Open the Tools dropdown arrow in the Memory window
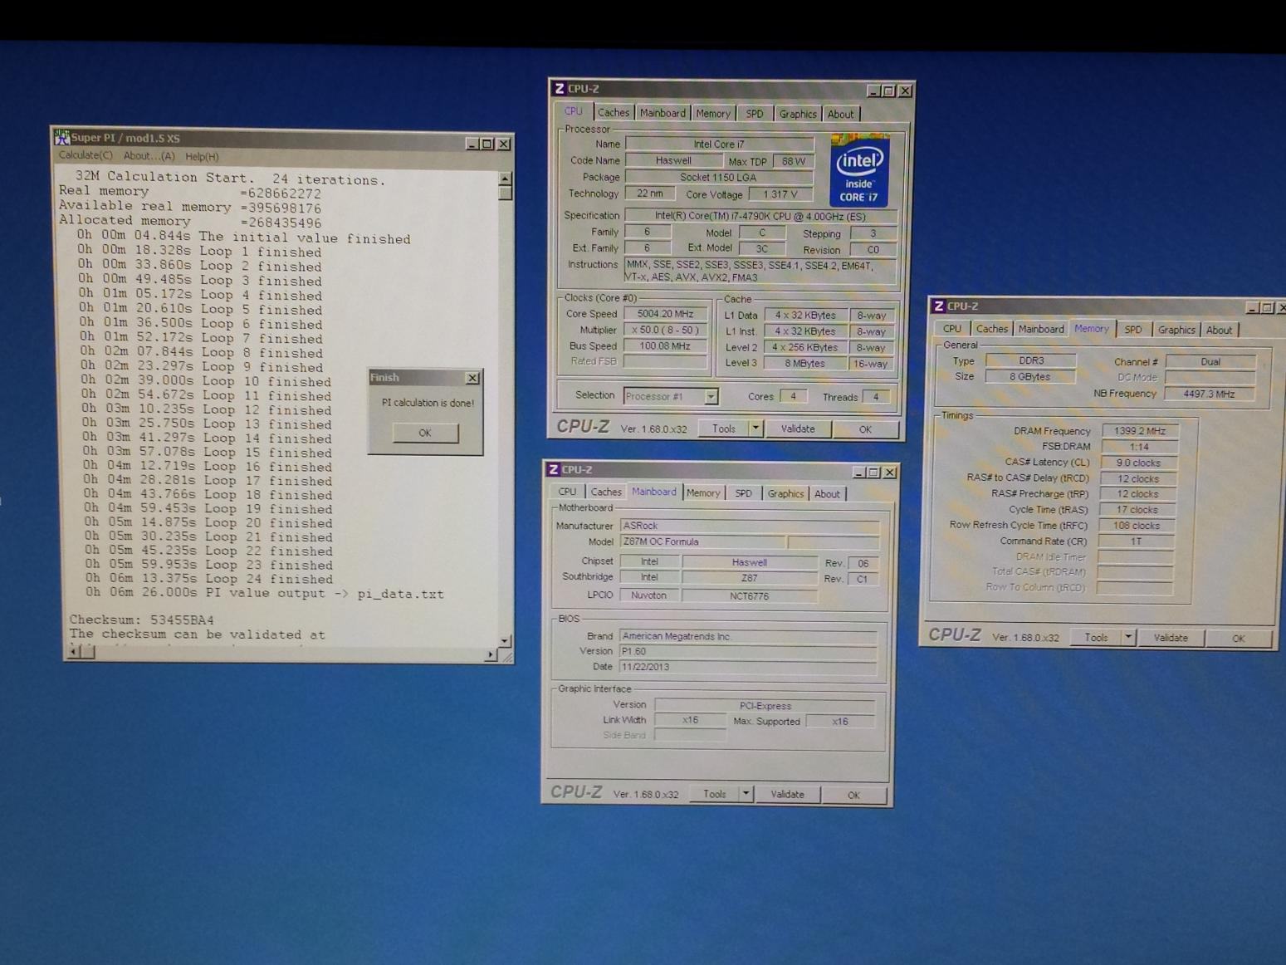Image resolution: width=1286 pixels, height=965 pixels. pos(1127,638)
